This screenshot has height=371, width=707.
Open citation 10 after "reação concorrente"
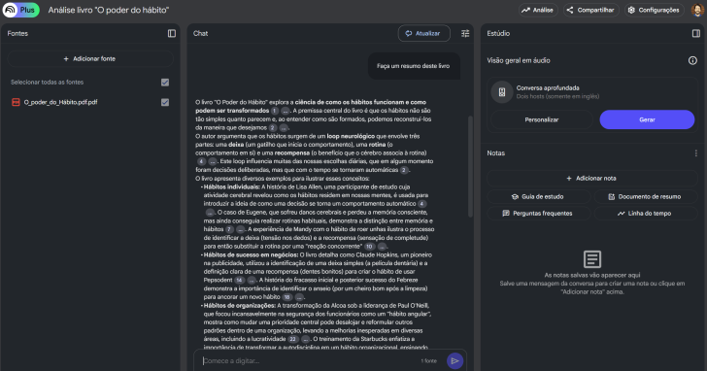[370, 247]
